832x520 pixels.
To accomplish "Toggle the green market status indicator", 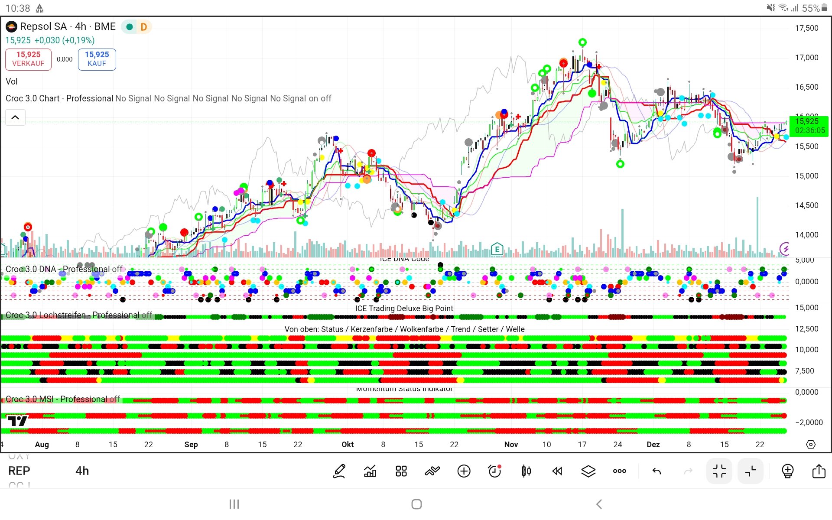I will click(x=129, y=27).
